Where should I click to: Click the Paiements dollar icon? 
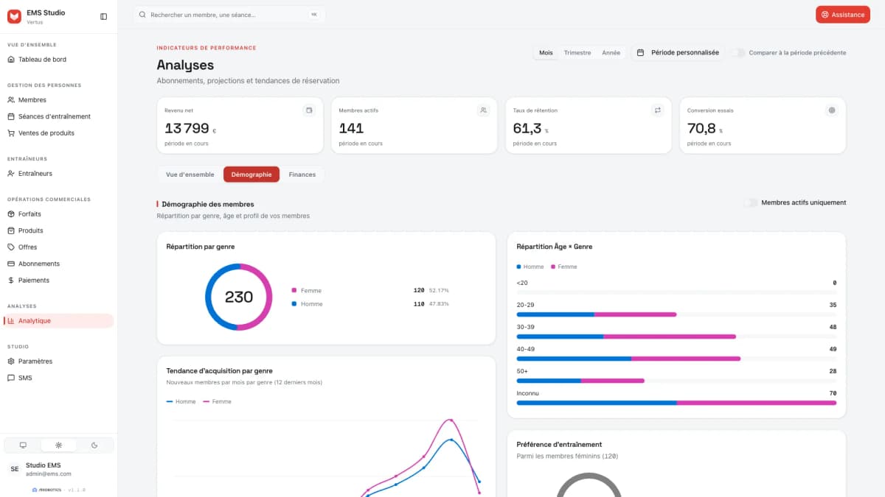tap(11, 281)
